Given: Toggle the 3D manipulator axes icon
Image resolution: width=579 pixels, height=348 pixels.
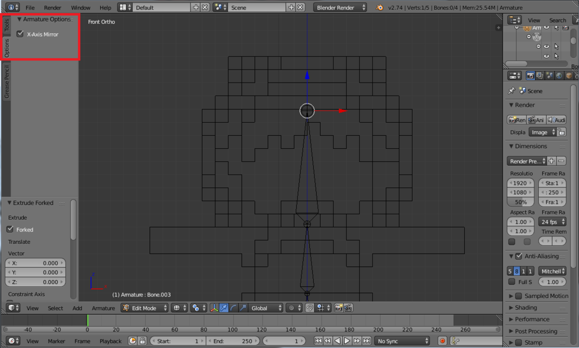Looking at the screenshot, I should pos(214,308).
